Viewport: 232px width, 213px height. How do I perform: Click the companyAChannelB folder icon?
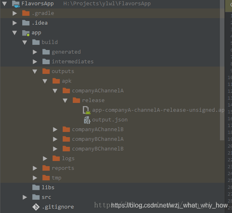click(66, 129)
